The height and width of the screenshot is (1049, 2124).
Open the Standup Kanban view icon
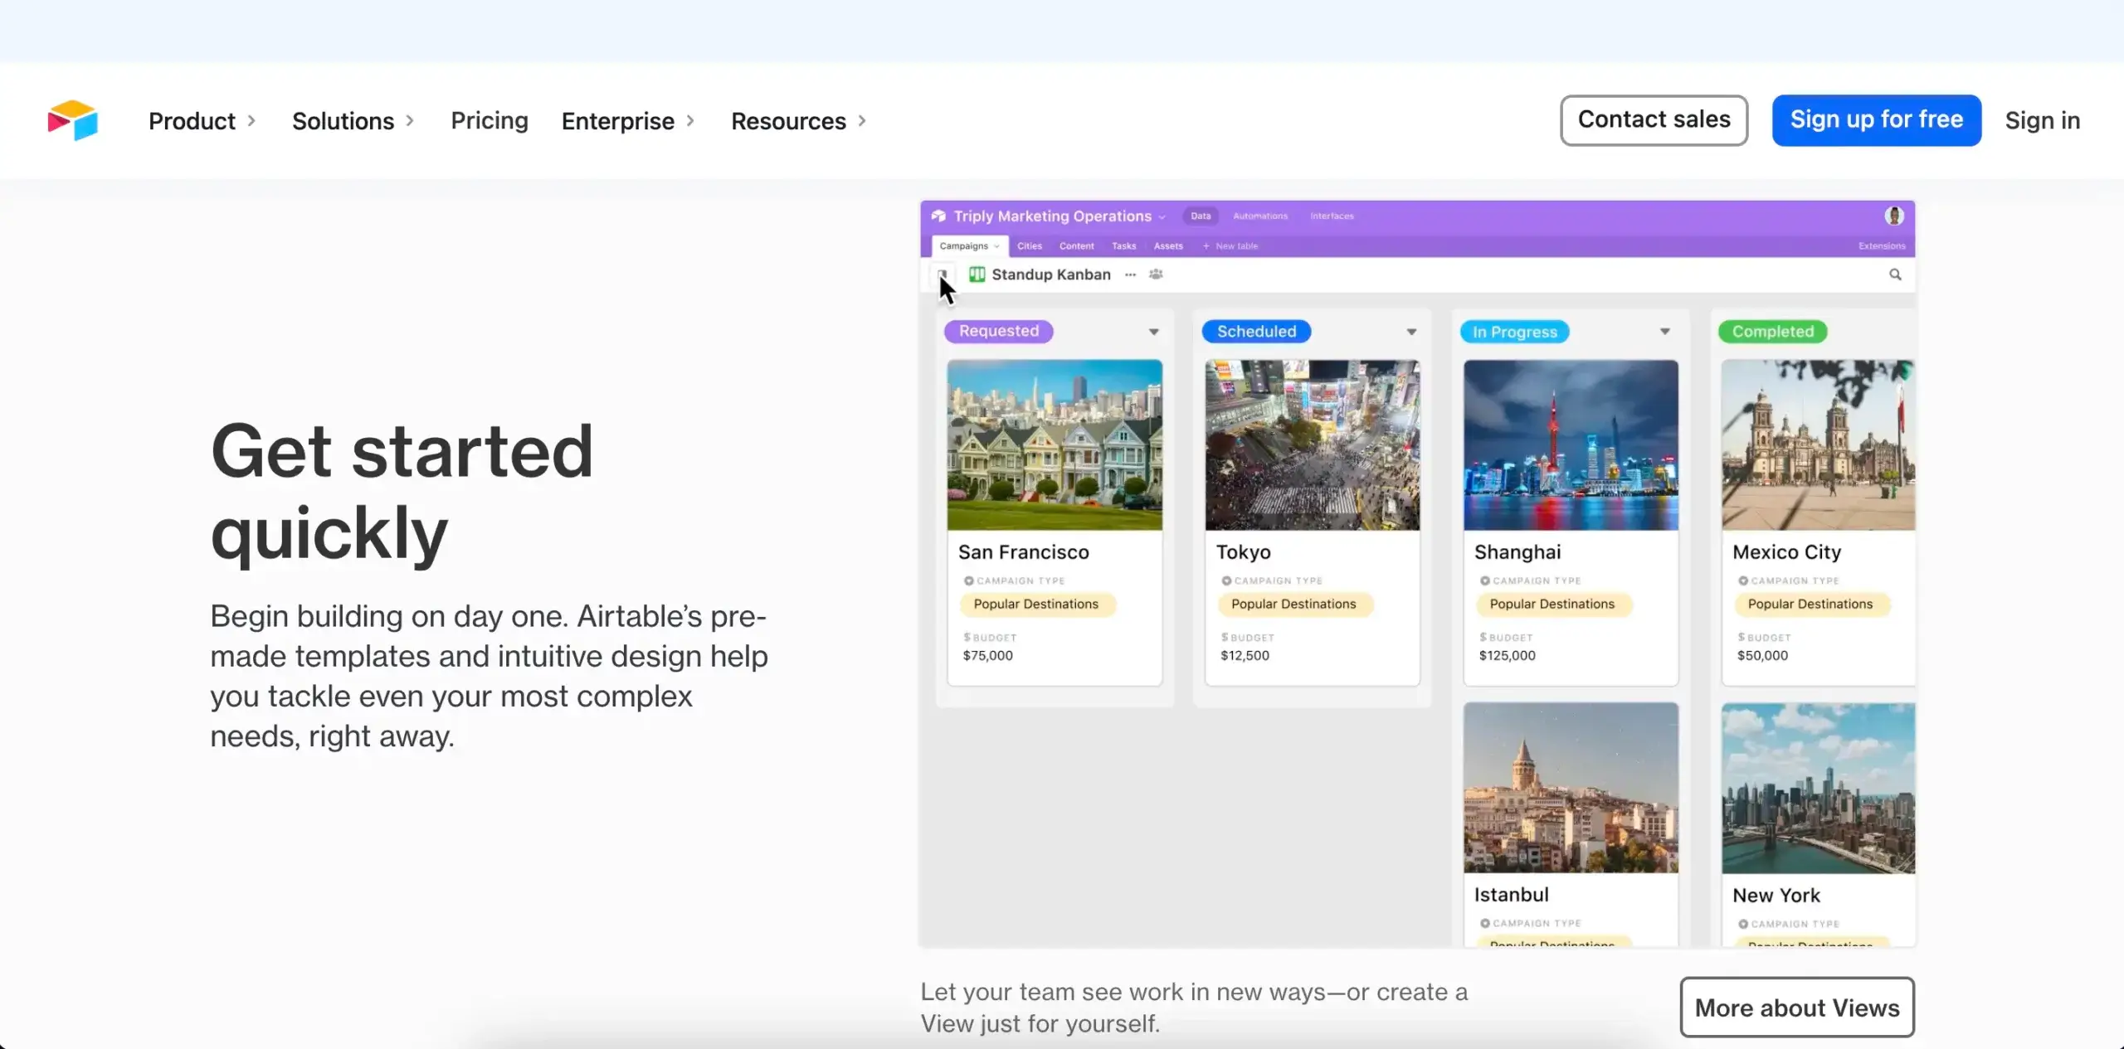[x=977, y=274]
